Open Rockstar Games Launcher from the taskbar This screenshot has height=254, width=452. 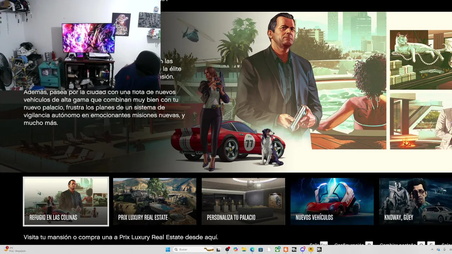point(311,249)
